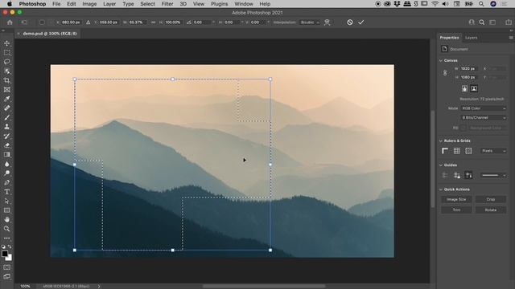Click the Crop quick action button
Image resolution: width=515 pixels, height=289 pixels.
pos(491,199)
